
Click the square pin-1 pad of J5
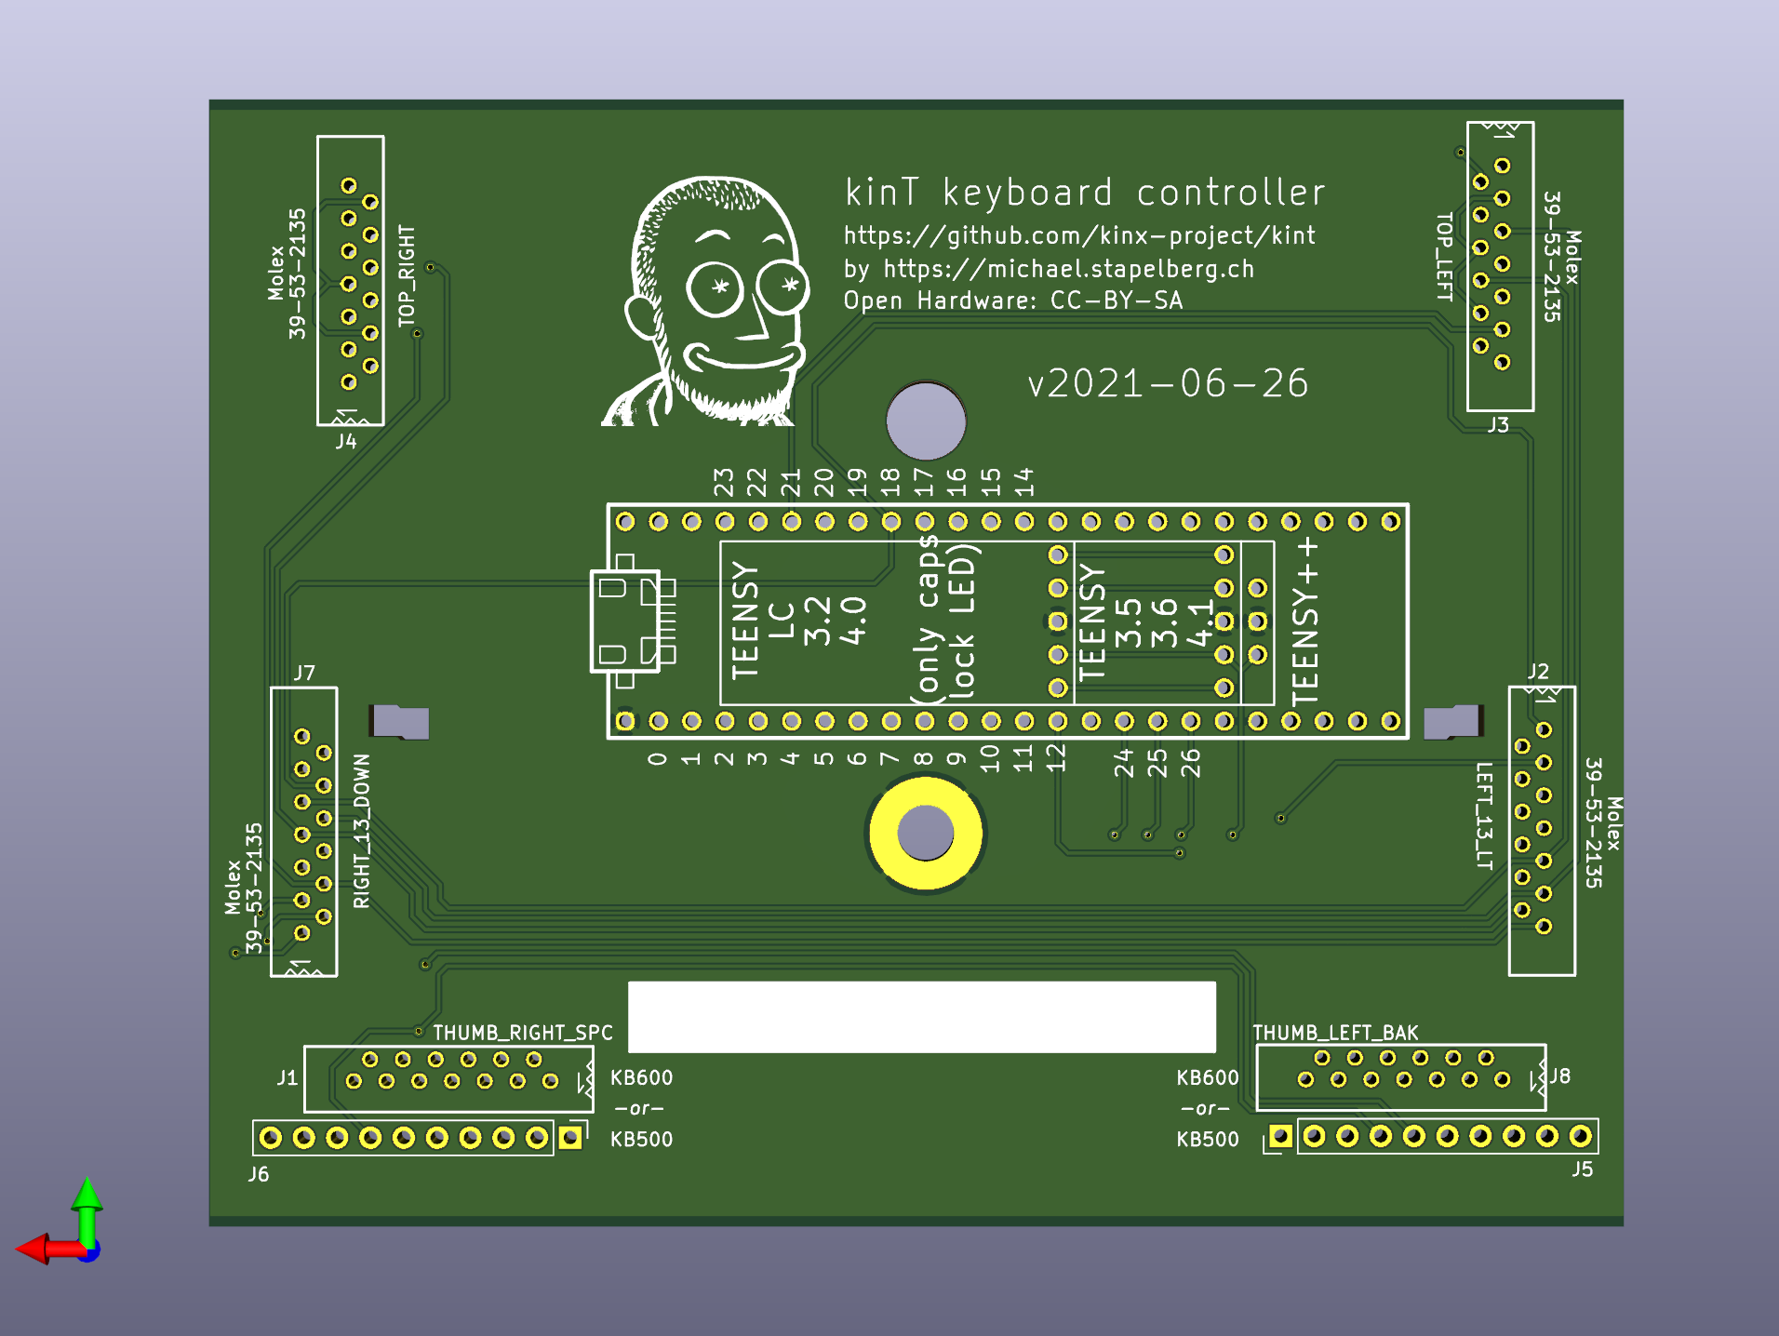1280,1136
